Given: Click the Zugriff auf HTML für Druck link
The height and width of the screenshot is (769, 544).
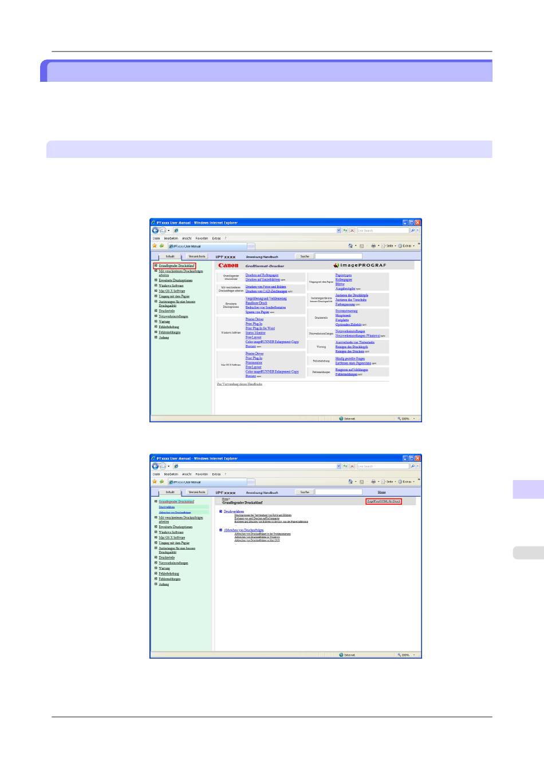Looking at the screenshot, I should point(384,501).
